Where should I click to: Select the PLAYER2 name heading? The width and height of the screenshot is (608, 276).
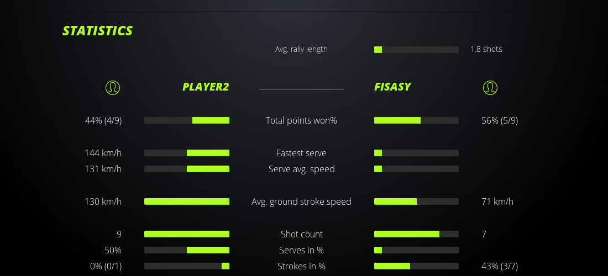point(206,87)
